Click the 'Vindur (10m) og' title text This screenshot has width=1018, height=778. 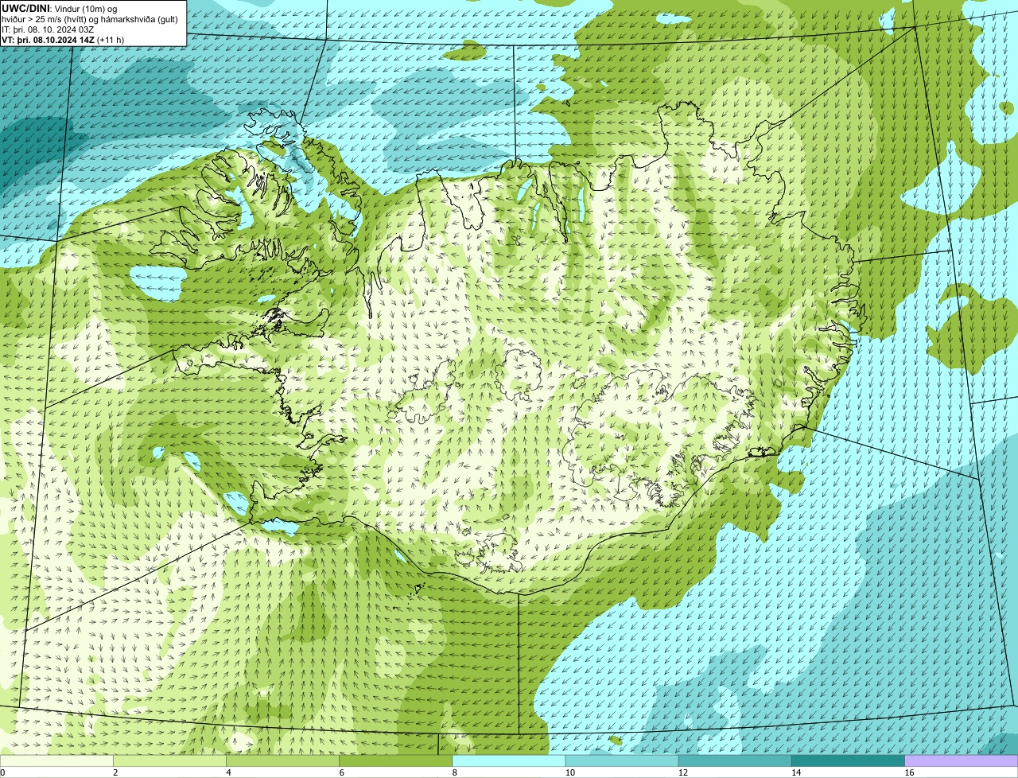point(85,8)
